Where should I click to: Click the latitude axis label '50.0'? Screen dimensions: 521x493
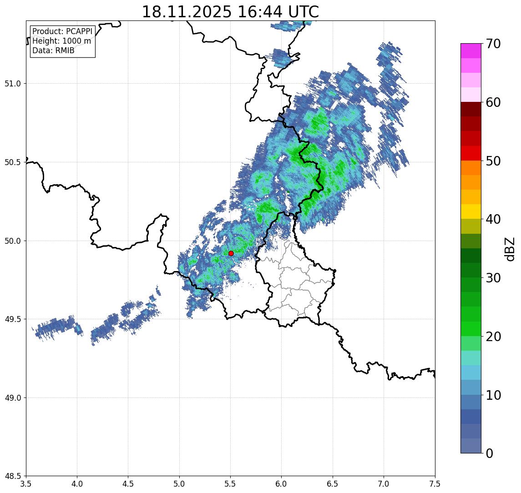point(13,241)
